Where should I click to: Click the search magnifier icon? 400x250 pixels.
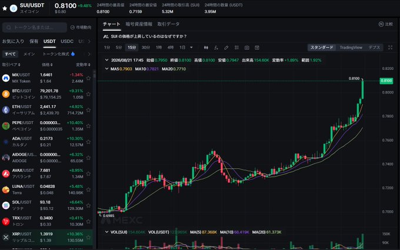[x=9, y=27]
